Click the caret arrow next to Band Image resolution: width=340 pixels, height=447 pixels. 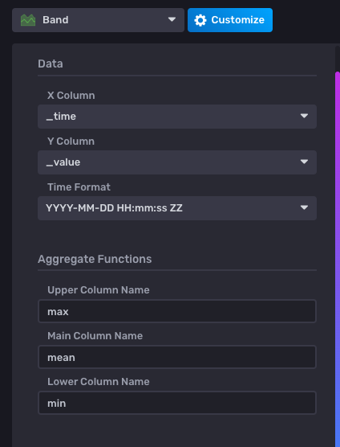[x=172, y=19]
